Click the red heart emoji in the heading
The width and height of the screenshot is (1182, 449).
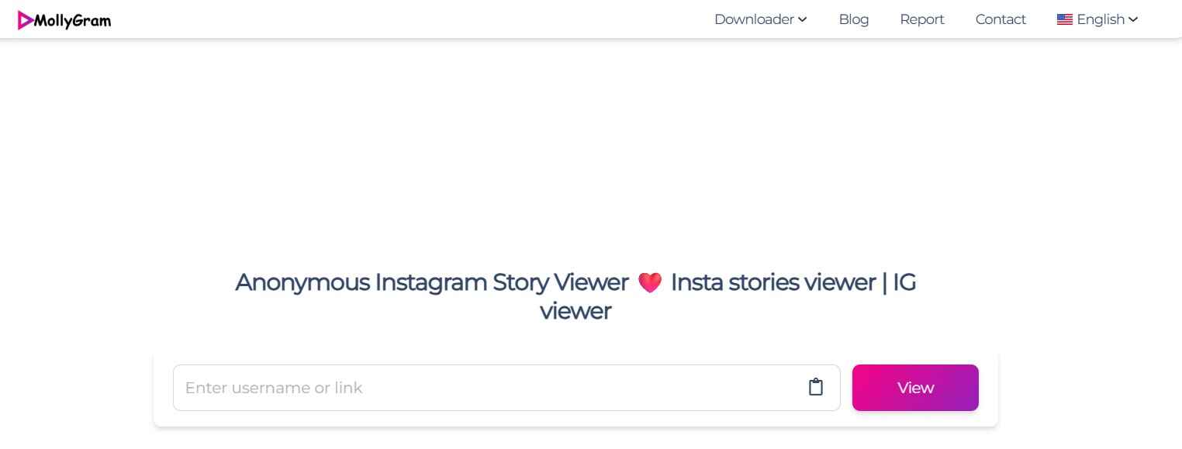[x=649, y=283]
